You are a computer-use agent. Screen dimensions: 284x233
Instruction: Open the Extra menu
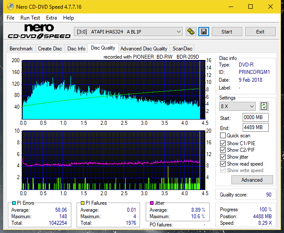tap(51, 18)
